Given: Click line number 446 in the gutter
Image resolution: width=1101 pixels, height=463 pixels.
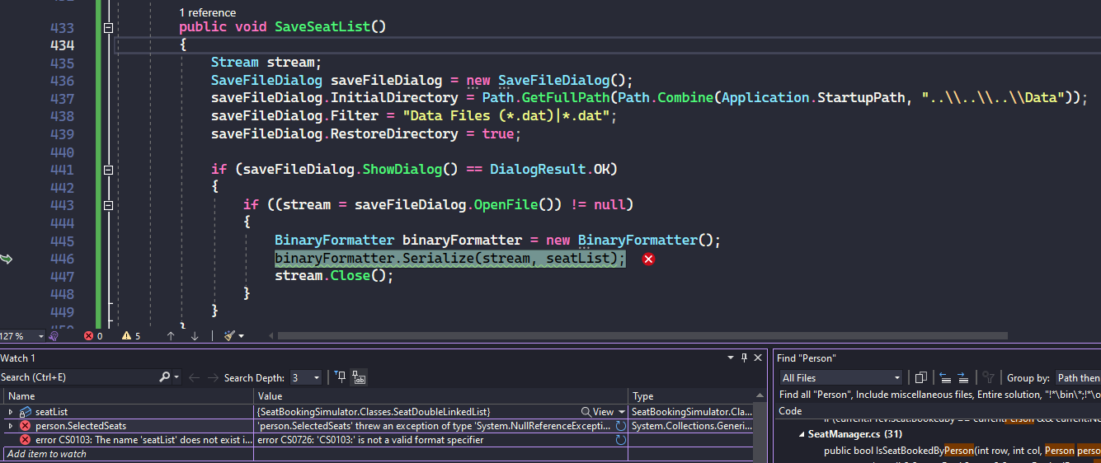Looking at the screenshot, I should pos(62,258).
